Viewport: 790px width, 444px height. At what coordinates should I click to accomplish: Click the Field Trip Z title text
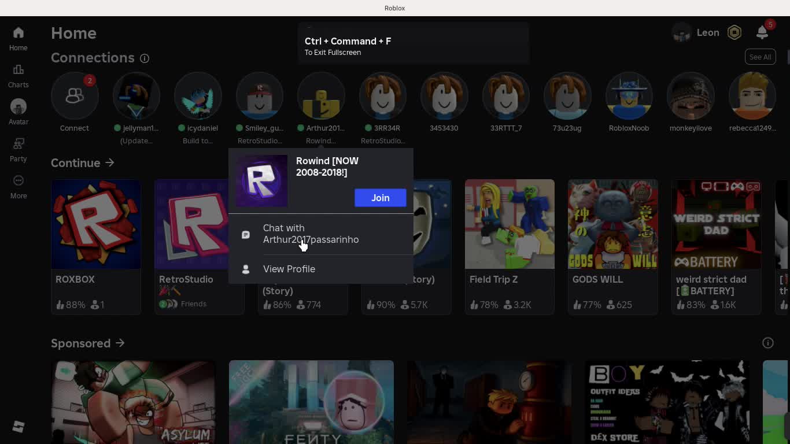tap(493, 279)
